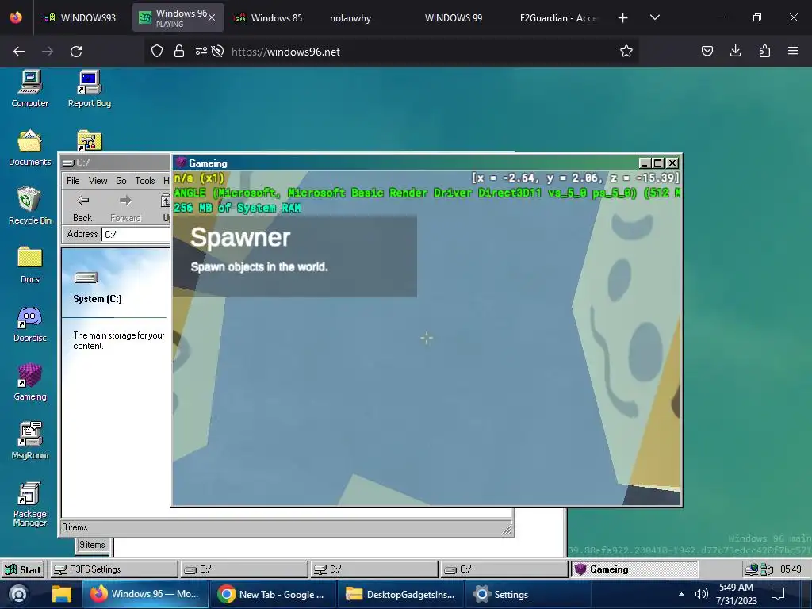Click the host clock showing 5:49 AM
This screenshot has height=609, width=812.
(737, 594)
